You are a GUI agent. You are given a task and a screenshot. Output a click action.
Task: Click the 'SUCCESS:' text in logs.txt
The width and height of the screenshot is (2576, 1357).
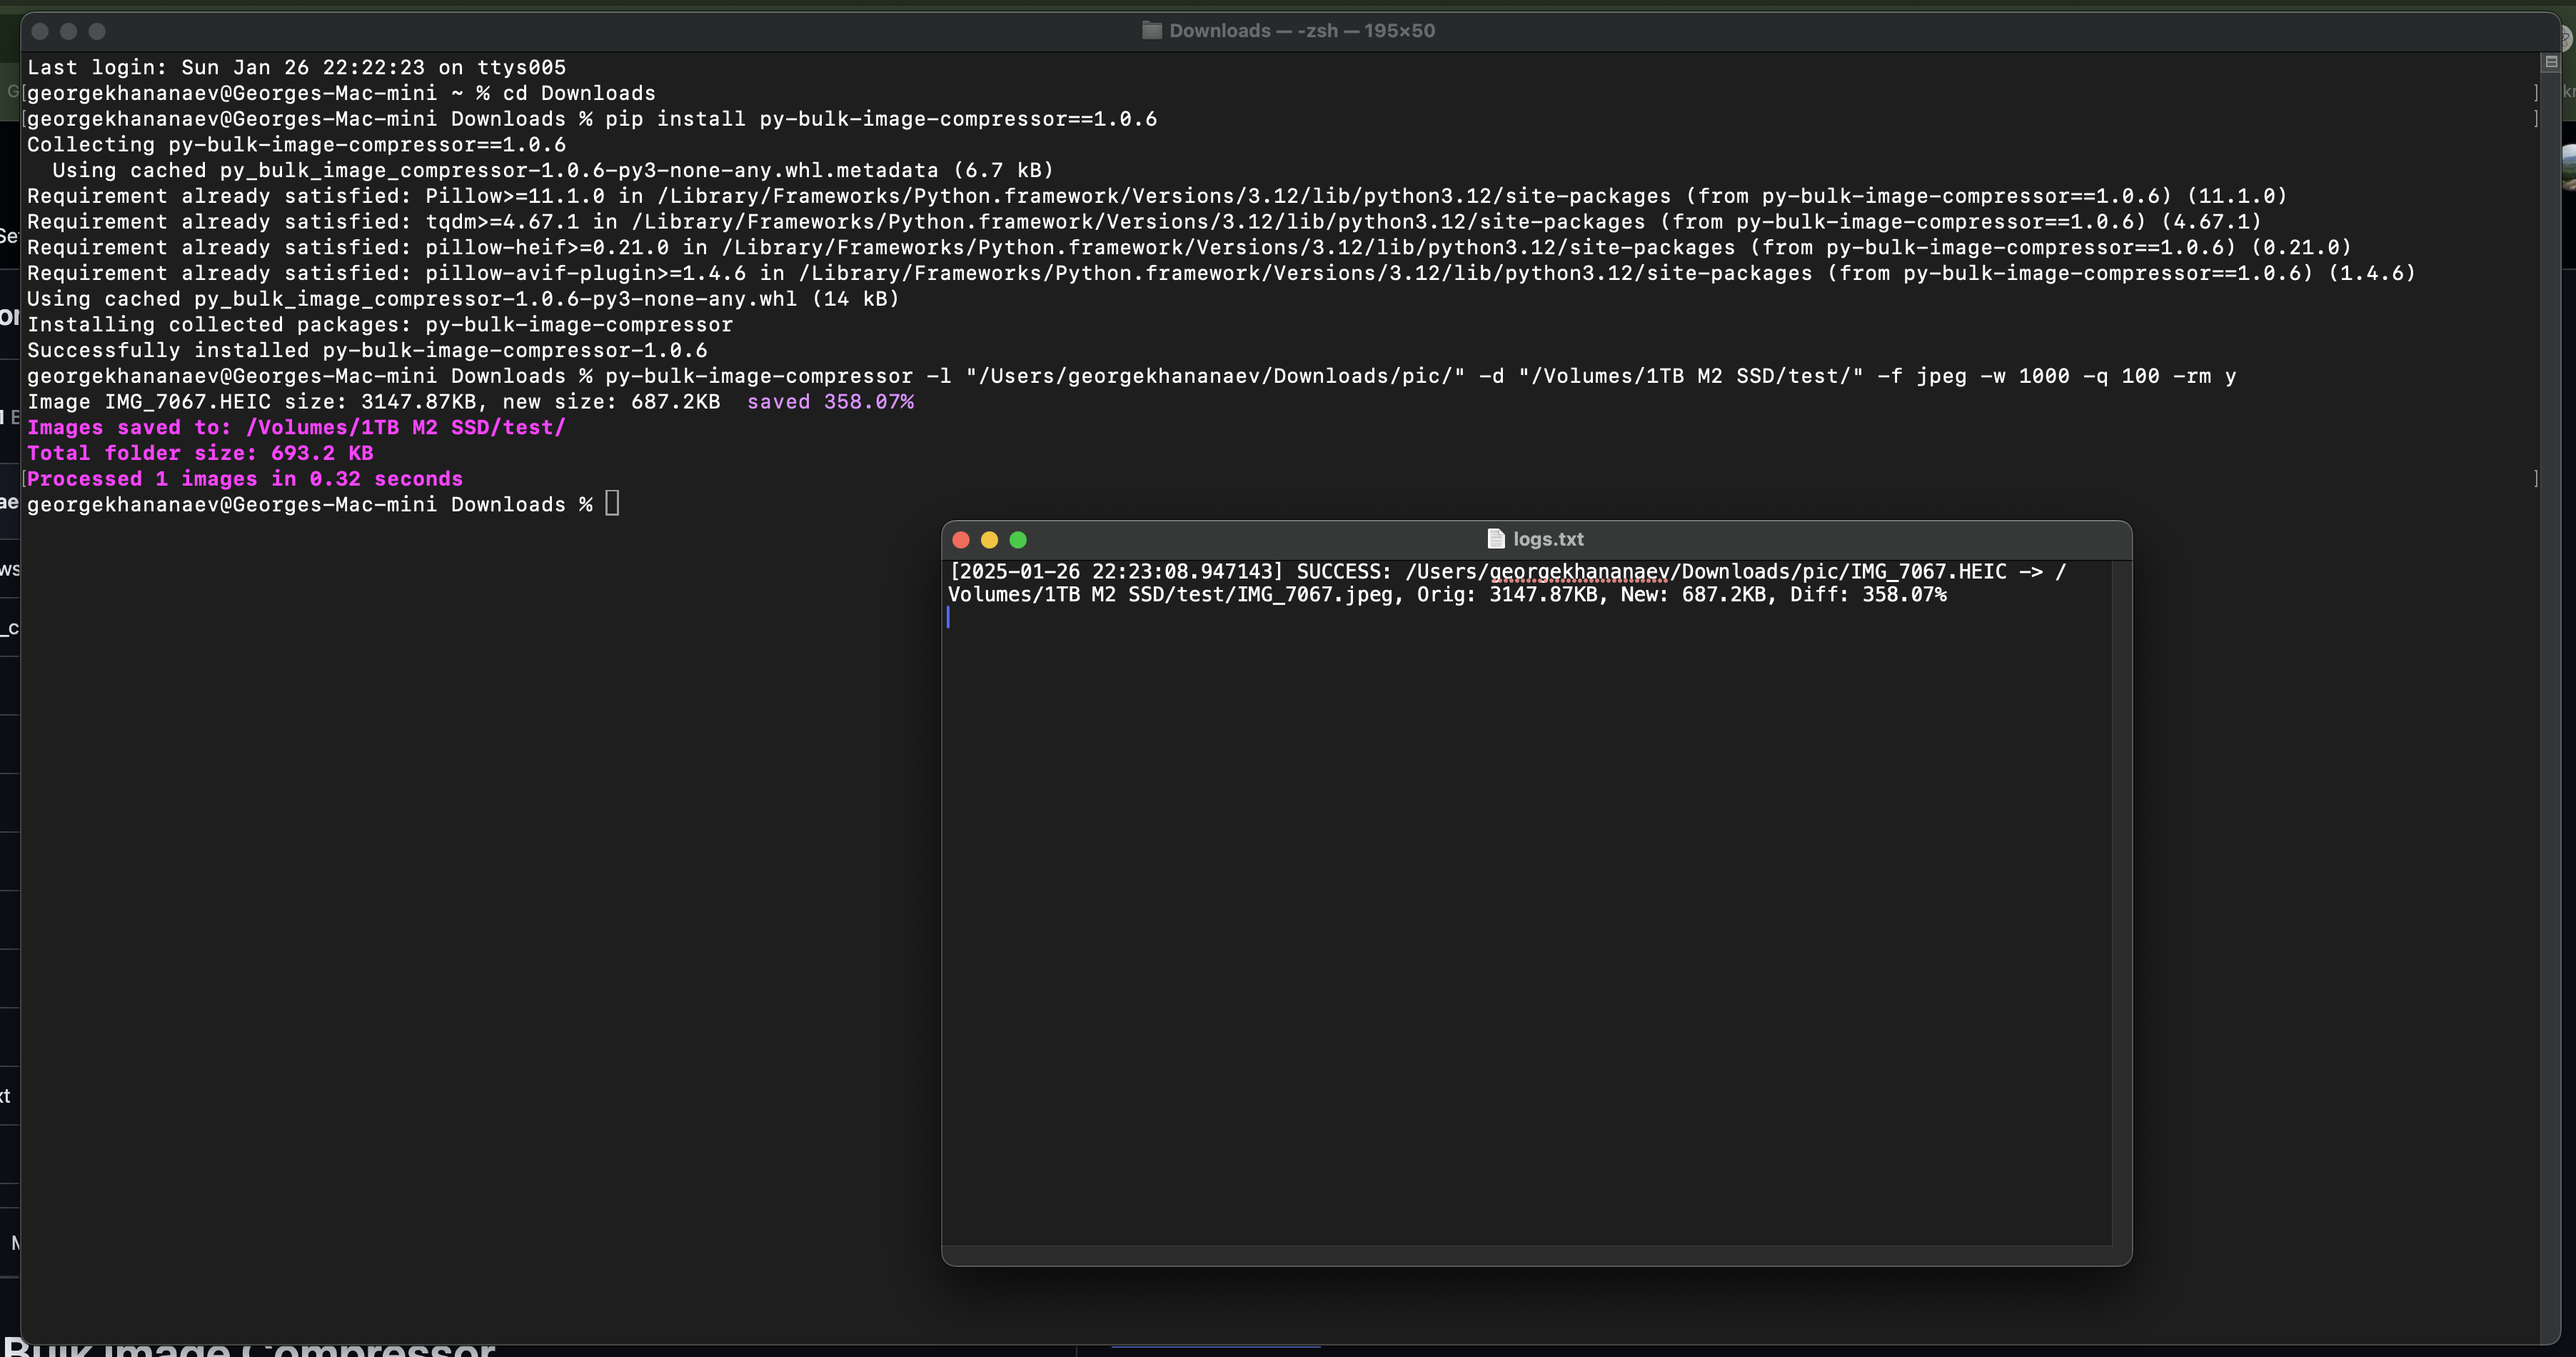click(1343, 572)
